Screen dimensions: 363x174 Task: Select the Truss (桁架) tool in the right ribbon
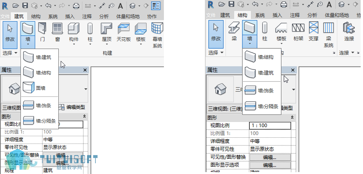pyautogui.click(x=298, y=31)
